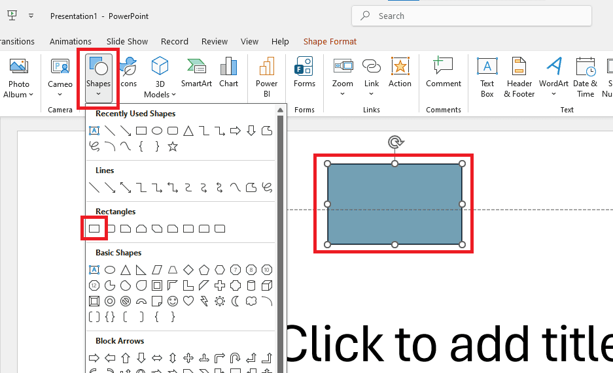
Task: Open the Shape Format tab
Action: [x=330, y=41]
